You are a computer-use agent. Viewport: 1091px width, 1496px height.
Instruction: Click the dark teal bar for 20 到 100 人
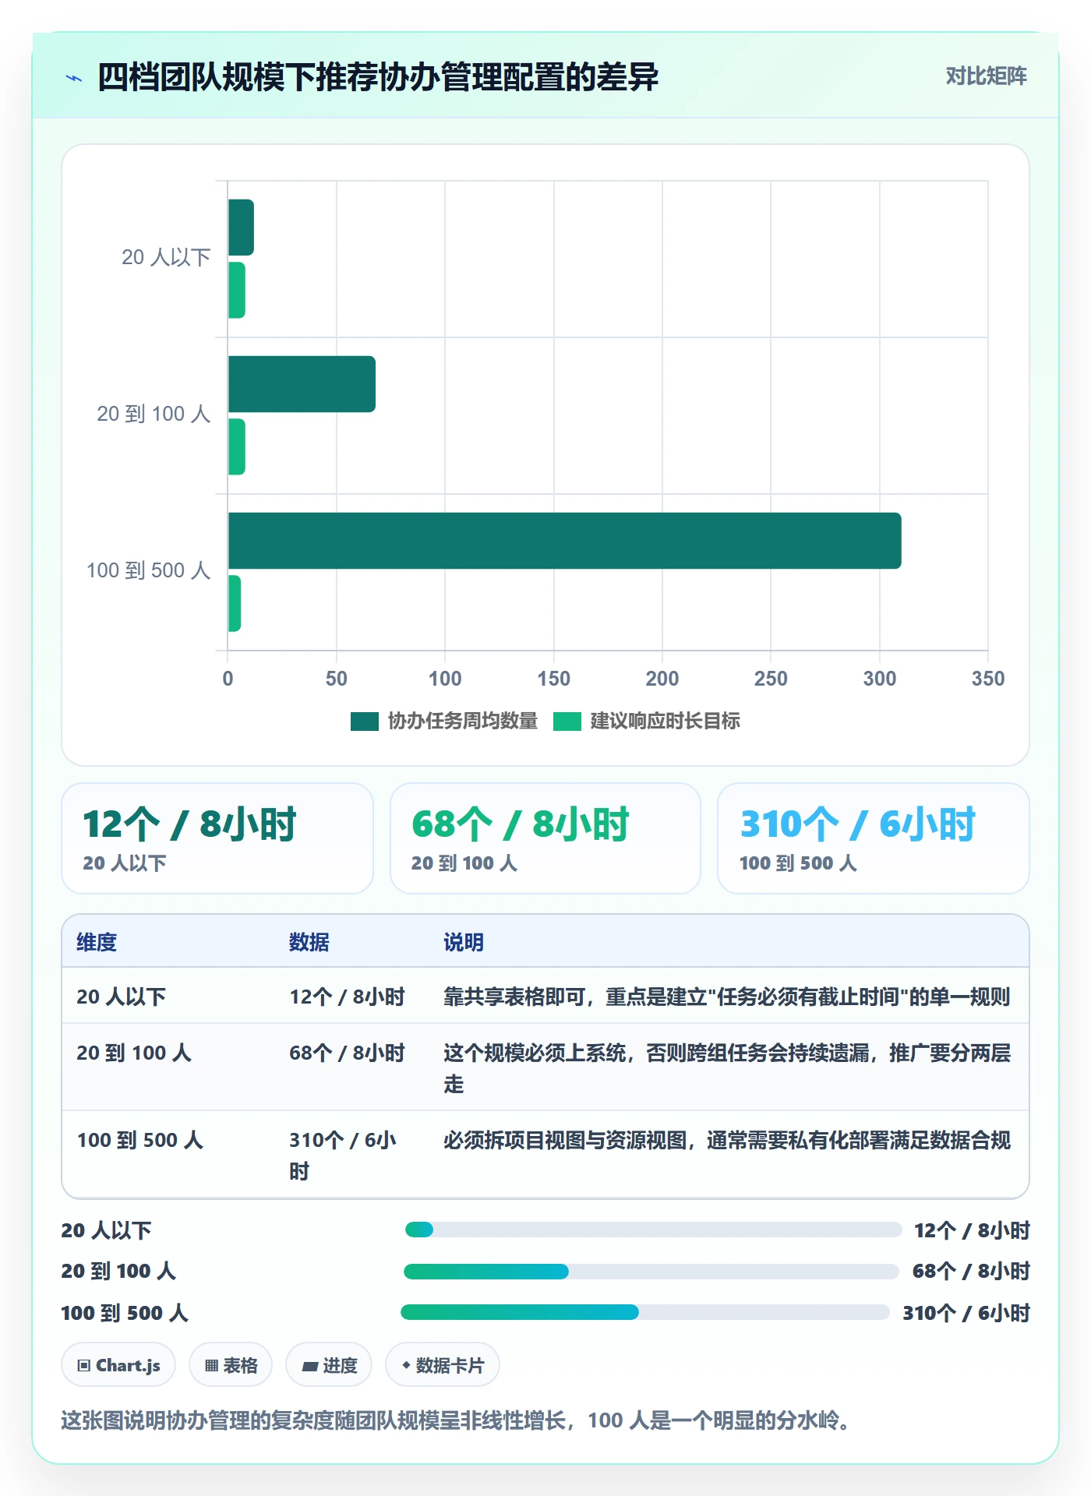302,384
